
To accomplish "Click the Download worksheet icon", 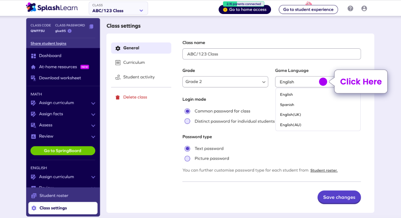I will pos(33,78).
